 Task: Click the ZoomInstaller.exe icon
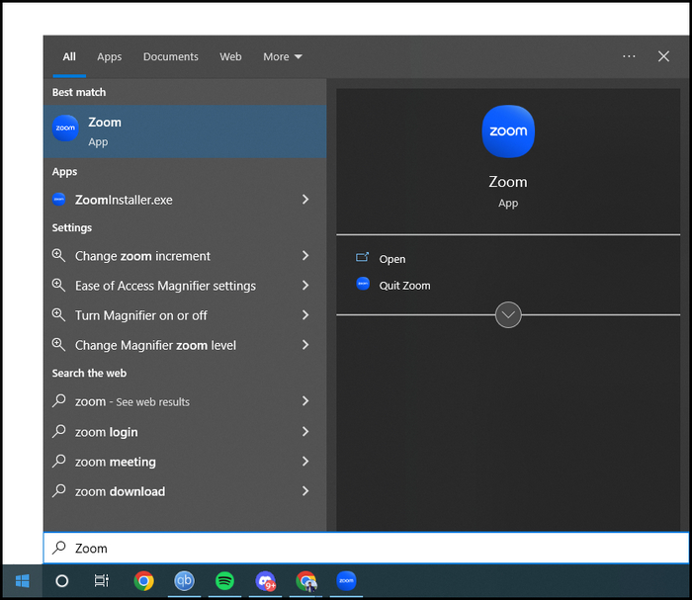[x=59, y=200]
